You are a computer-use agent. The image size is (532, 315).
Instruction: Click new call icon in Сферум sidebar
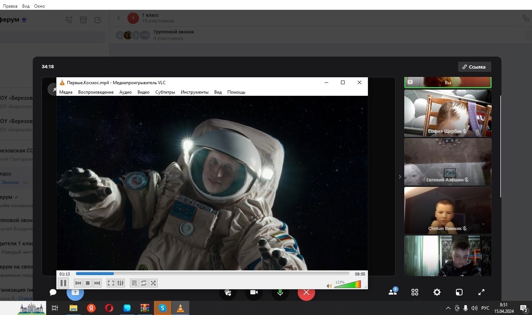tap(69, 20)
